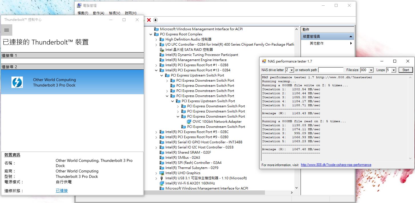Select the Thunderbolt dock device icon
Screen dimensions: 415x203
(17, 82)
